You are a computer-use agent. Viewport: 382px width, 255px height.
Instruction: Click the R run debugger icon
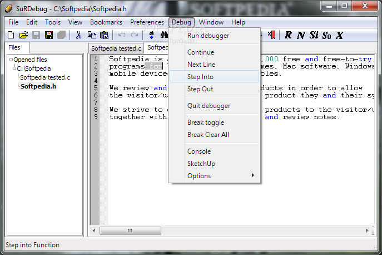(288, 35)
